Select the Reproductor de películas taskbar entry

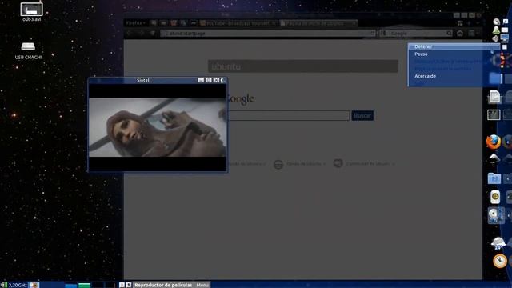tap(163, 285)
